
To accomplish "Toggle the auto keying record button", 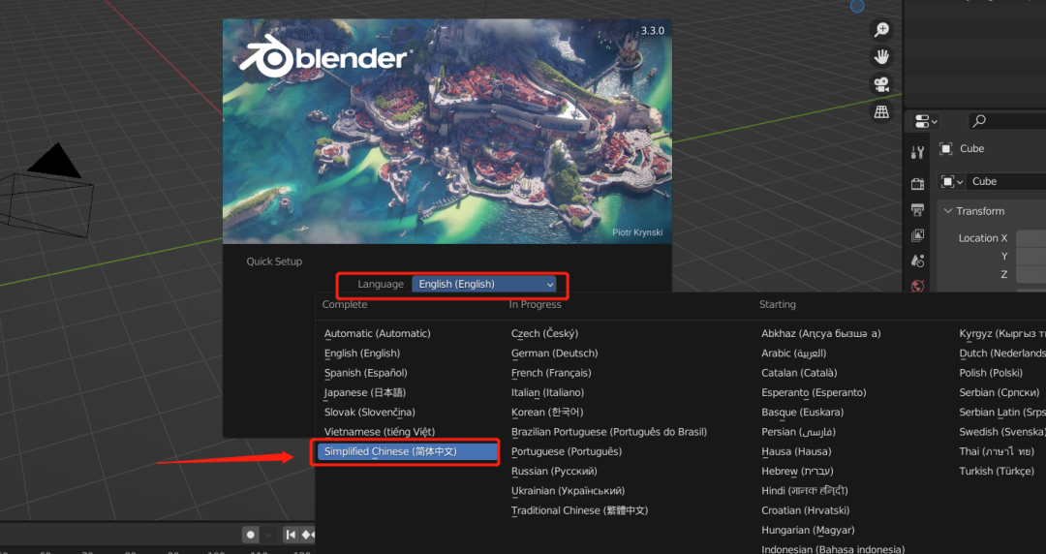I will pyautogui.click(x=251, y=535).
